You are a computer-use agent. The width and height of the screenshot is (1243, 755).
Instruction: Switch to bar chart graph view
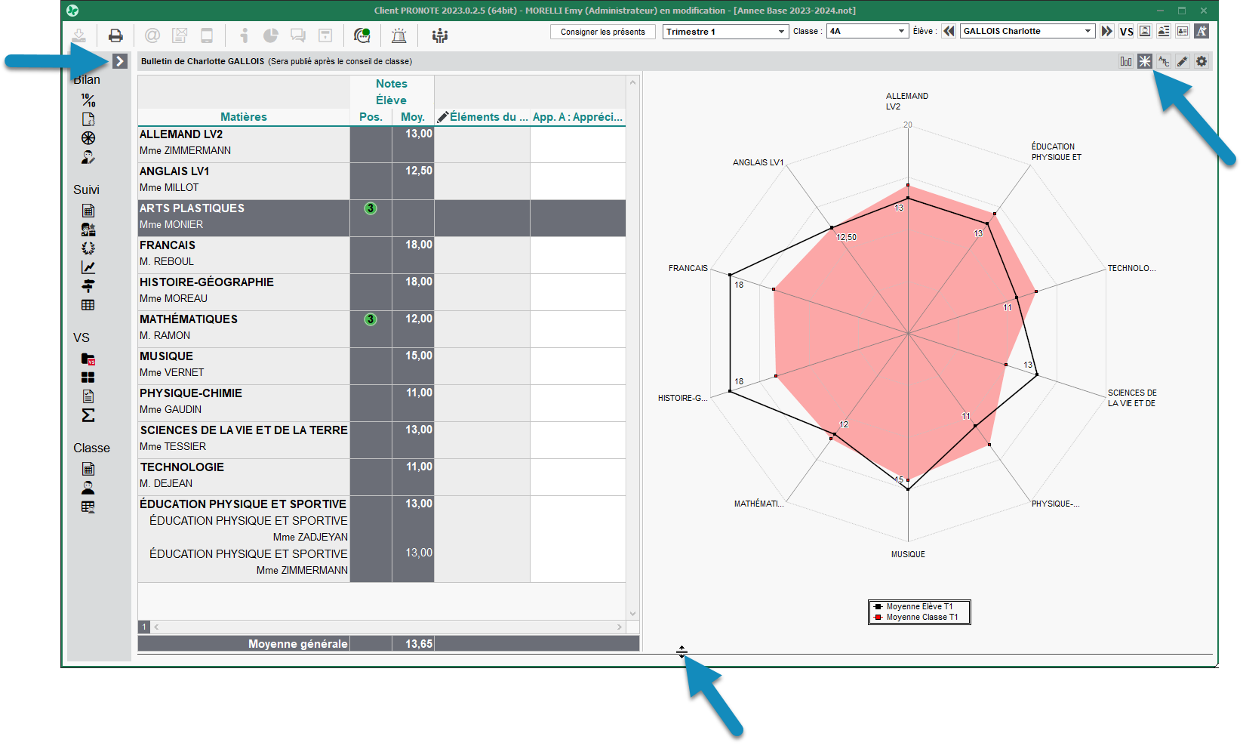tap(1126, 61)
